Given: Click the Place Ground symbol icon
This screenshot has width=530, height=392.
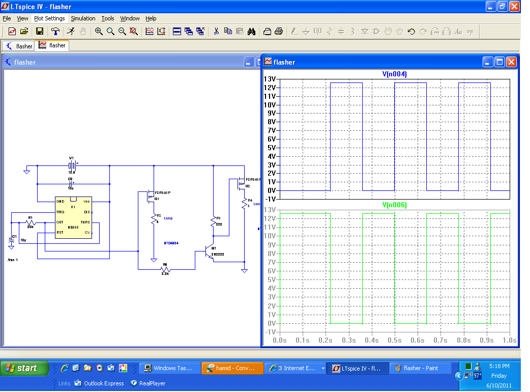Looking at the screenshot, I should 306,32.
